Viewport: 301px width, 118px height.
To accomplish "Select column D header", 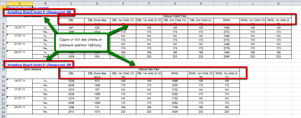I will point(97,4).
